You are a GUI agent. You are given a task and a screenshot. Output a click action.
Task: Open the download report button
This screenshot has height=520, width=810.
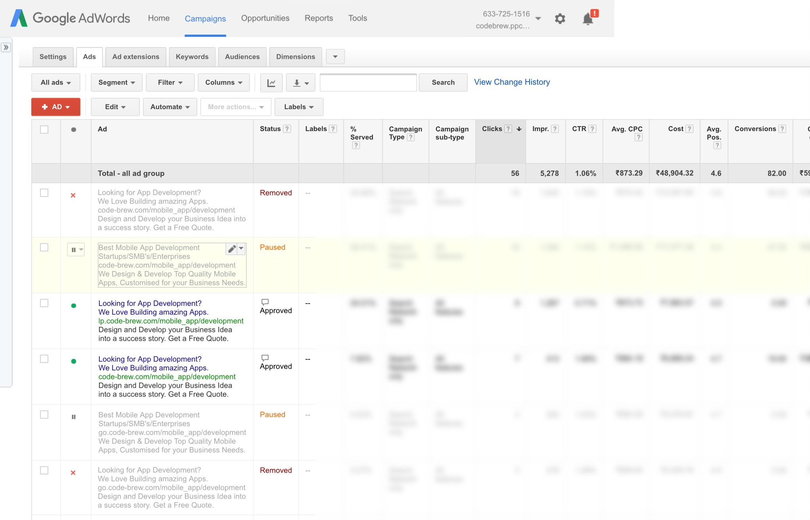pyautogui.click(x=301, y=83)
